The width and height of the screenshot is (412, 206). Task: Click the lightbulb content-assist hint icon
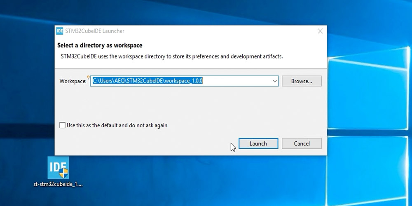pyautogui.click(x=89, y=77)
